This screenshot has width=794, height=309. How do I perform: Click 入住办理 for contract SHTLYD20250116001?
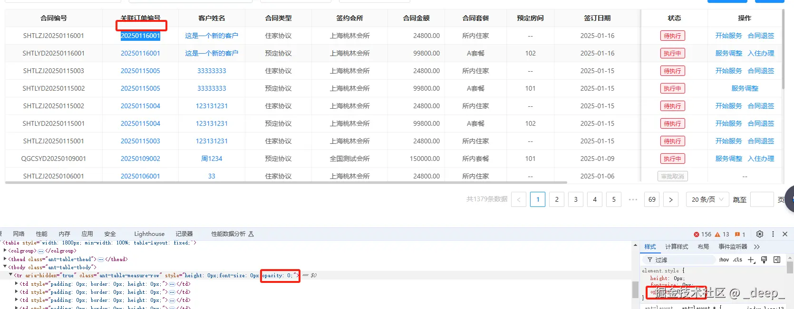coord(761,53)
